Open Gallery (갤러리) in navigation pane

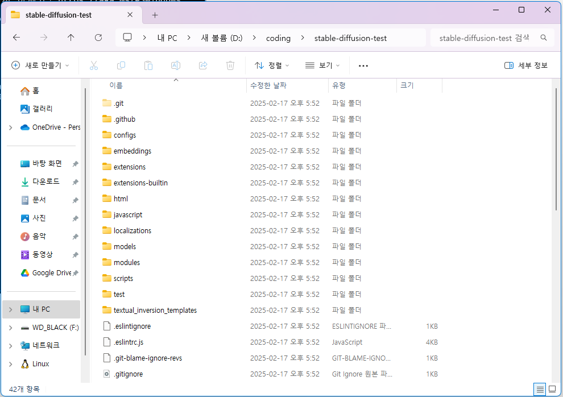36,109
